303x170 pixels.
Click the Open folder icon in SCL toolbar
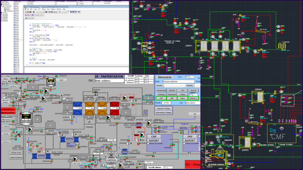pos(28,12)
